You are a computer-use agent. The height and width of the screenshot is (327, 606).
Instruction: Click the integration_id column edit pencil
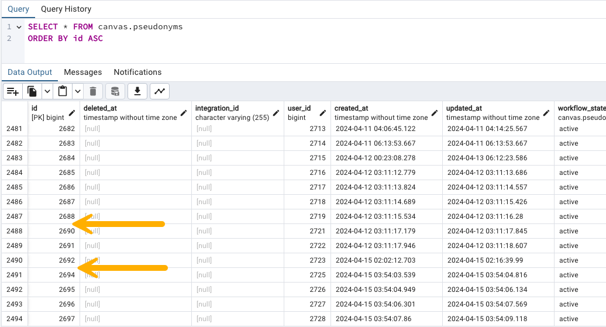(x=276, y=113)
